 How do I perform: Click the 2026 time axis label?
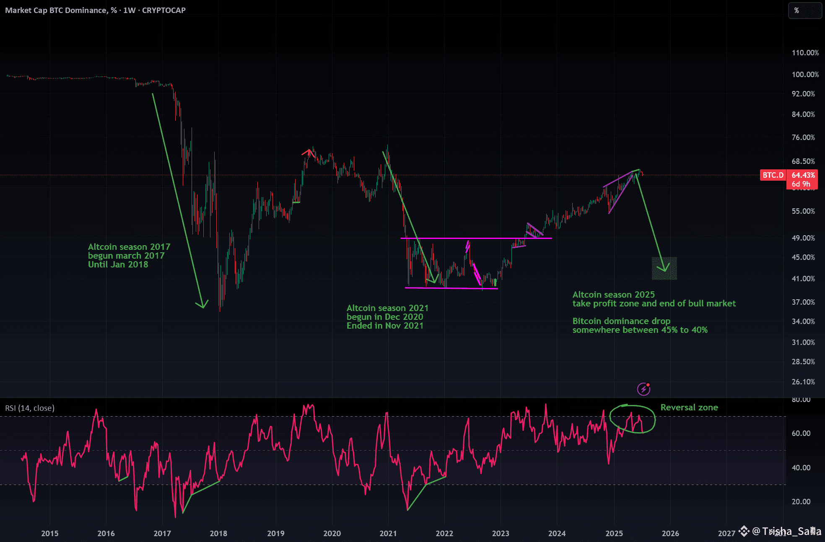coord(670,534)
